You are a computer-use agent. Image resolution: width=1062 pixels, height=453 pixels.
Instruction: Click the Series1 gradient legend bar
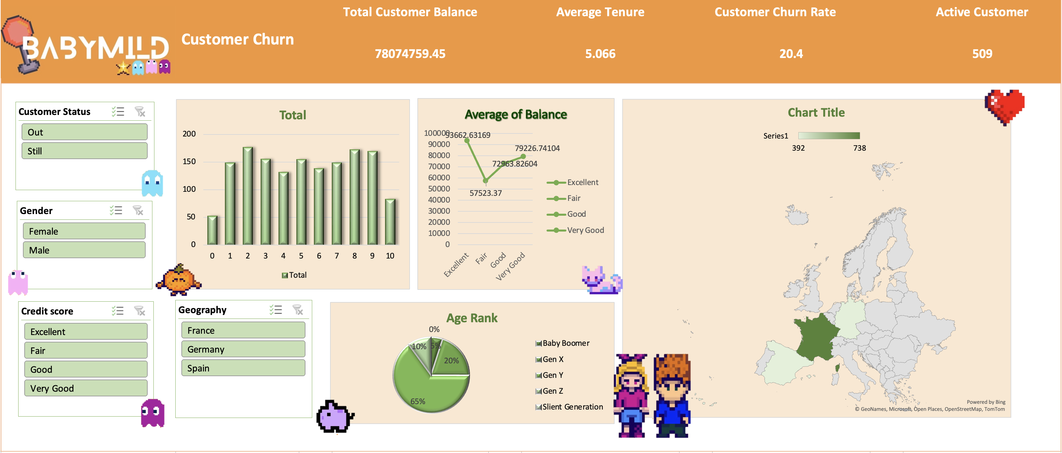pos(829,135)
